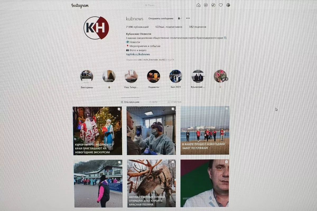Image resolution: width=317 pixels, height=211 pixels.
Task: Show activity via the heart icon
Action: [221, 5]
